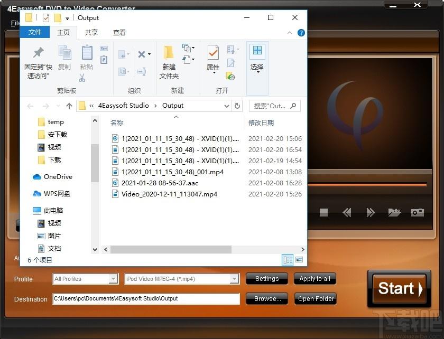Toggle the Quick Access properties checkmark icon
Screen dimensions: 444x339
(45, 18)
